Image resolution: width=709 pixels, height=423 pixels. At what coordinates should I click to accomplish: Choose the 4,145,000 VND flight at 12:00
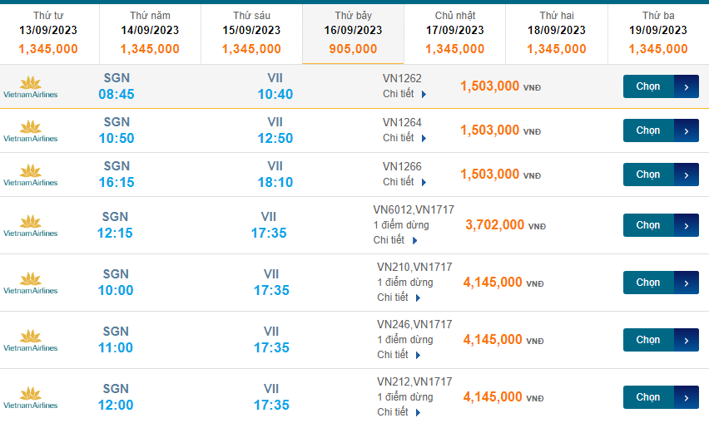click(x=660, y=397)
